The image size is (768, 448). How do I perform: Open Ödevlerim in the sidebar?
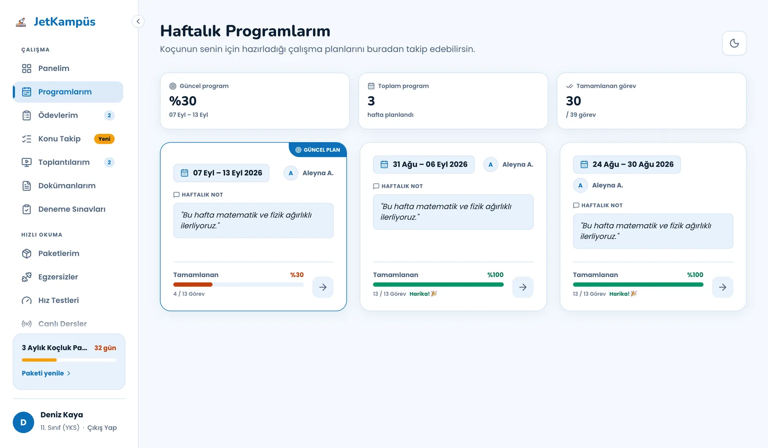(68, 115)
